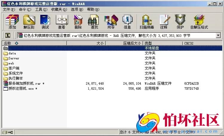Select the Server folder name
Viewport: 224px width, 136px height.
pos(14,58)
